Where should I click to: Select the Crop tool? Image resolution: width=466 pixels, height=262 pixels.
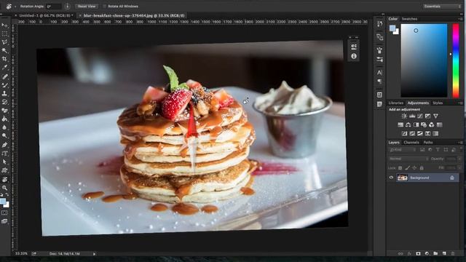4,59
